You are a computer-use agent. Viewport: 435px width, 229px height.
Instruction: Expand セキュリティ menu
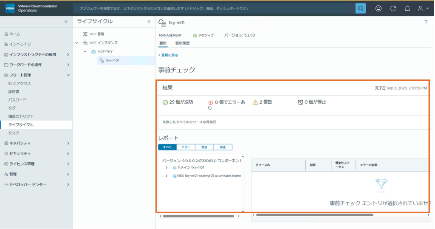pyautogui.click(x=68, y=153)
